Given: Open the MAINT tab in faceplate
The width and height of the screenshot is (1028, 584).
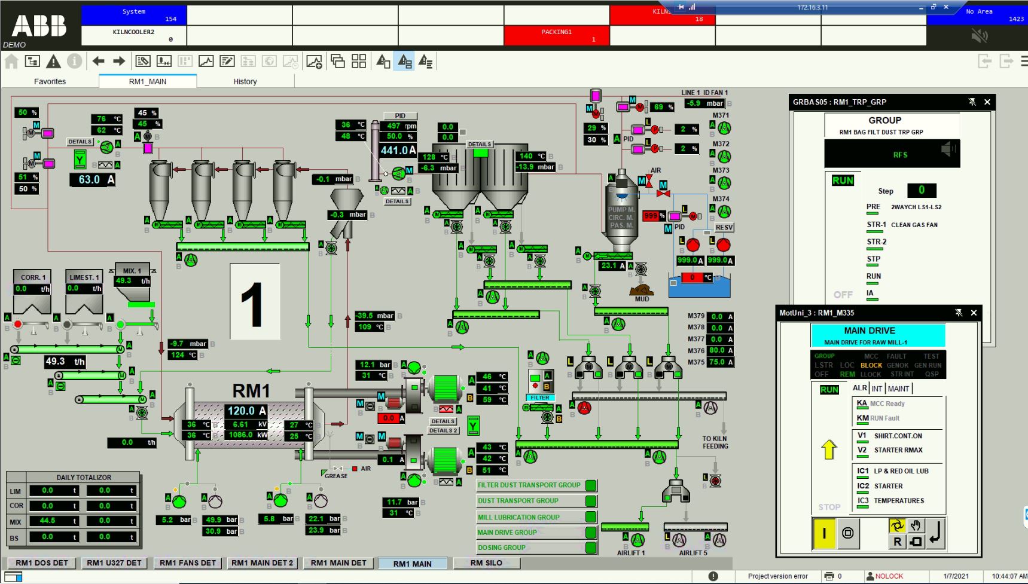Looking at the screenshot, I should (898, 389).
